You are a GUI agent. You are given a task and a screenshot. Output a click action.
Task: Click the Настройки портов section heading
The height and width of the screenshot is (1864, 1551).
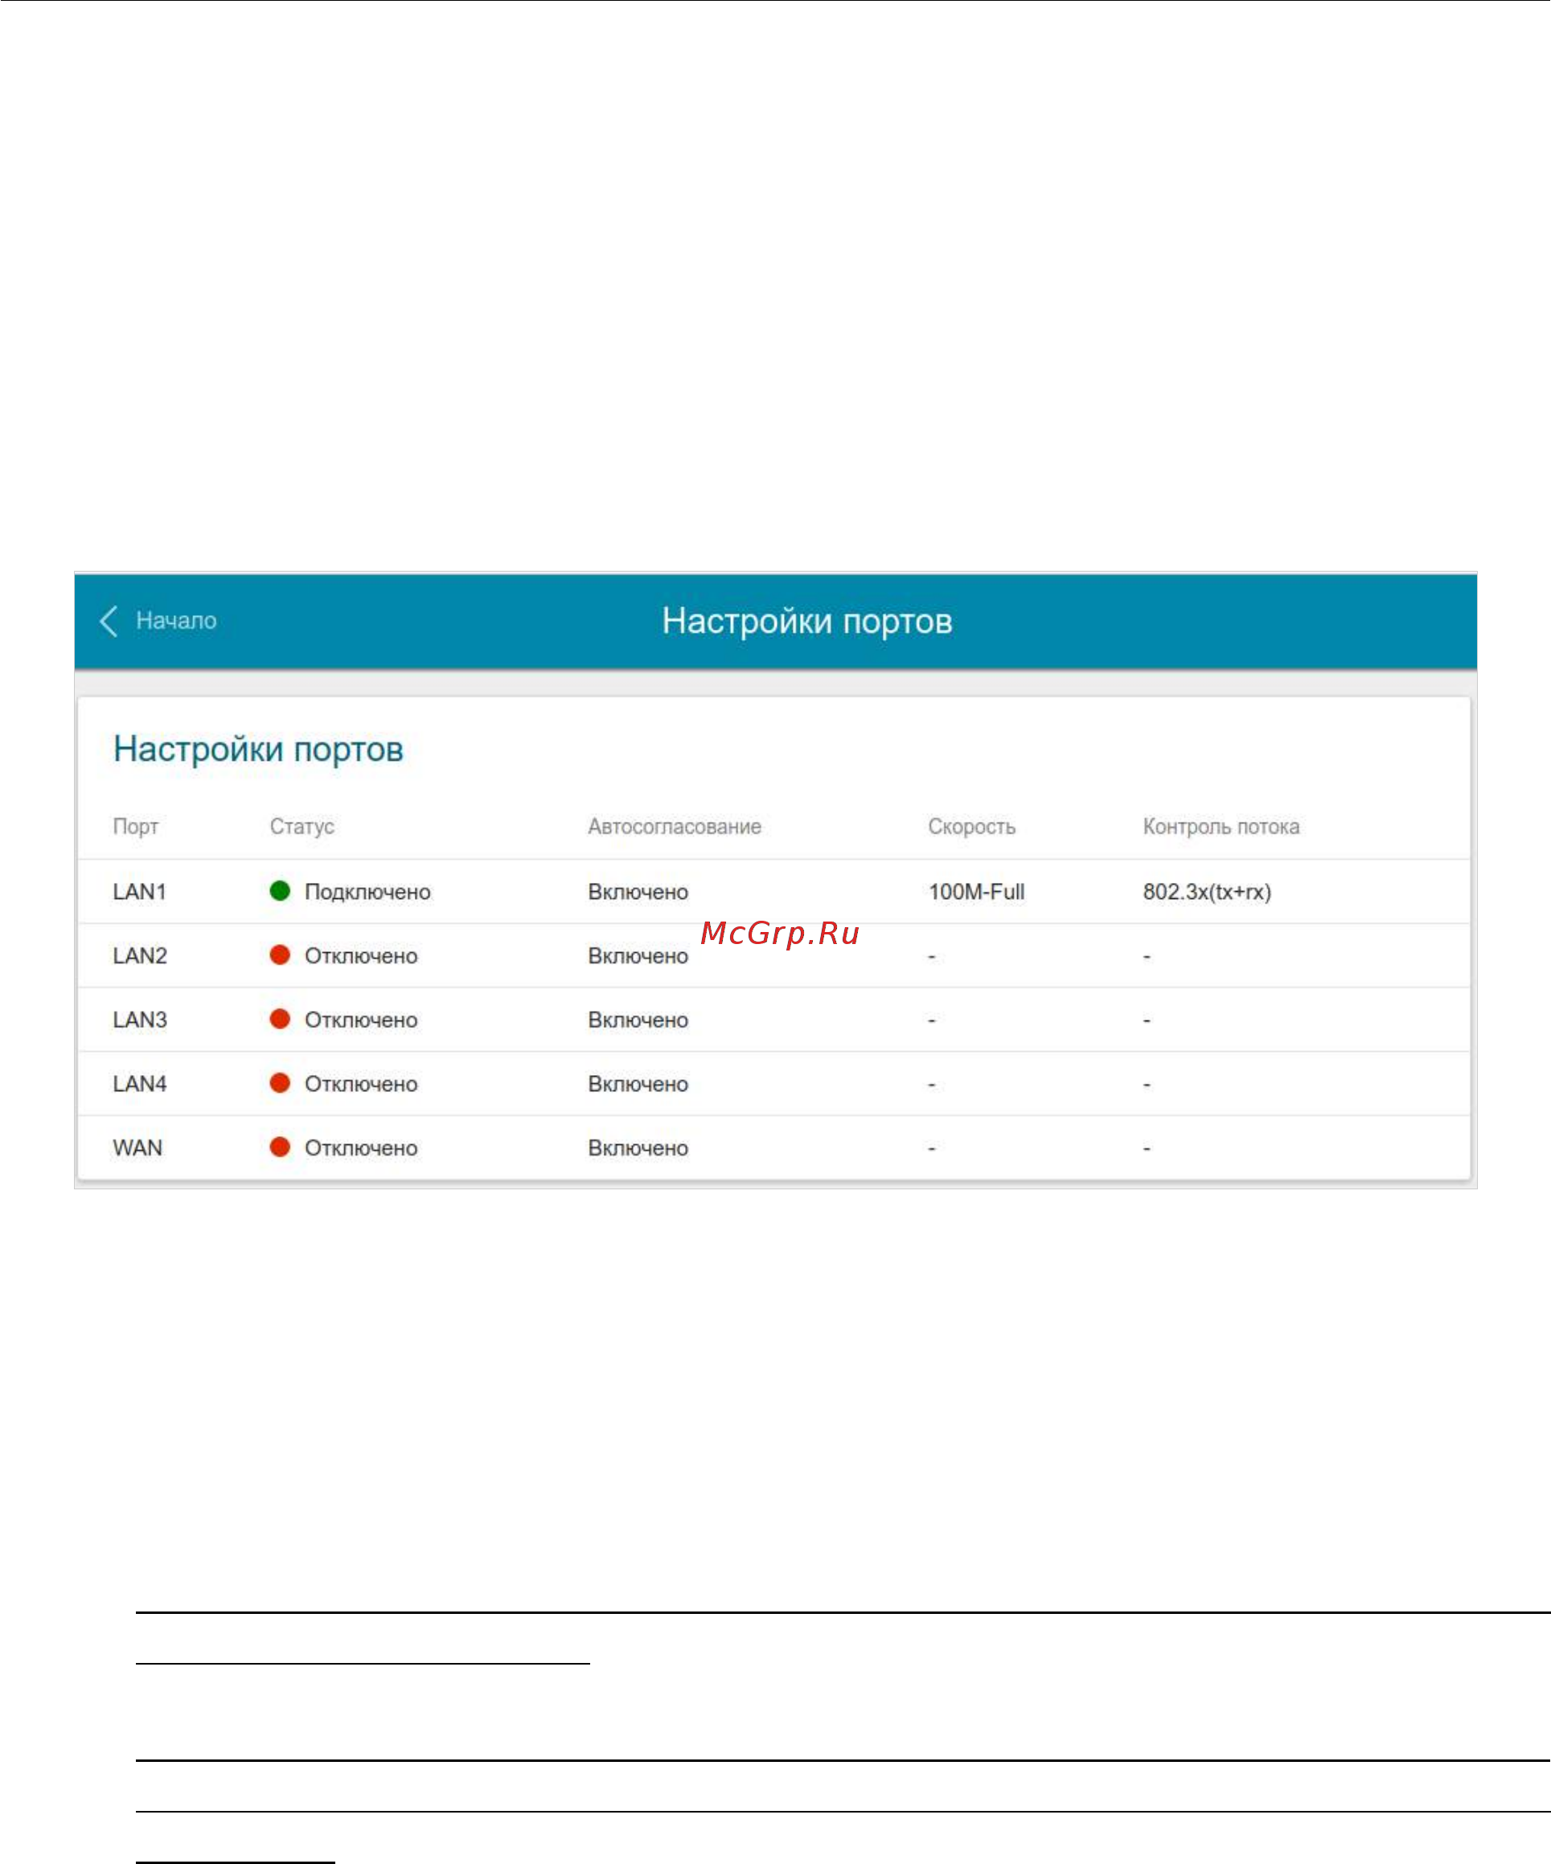[258, 749]
